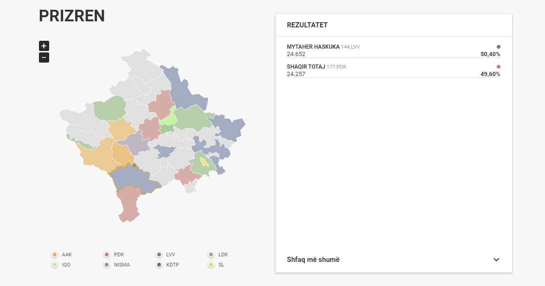The image size is (545, 286).
Task: Click the AAK legend dot
Action: [x=55, y=254]
